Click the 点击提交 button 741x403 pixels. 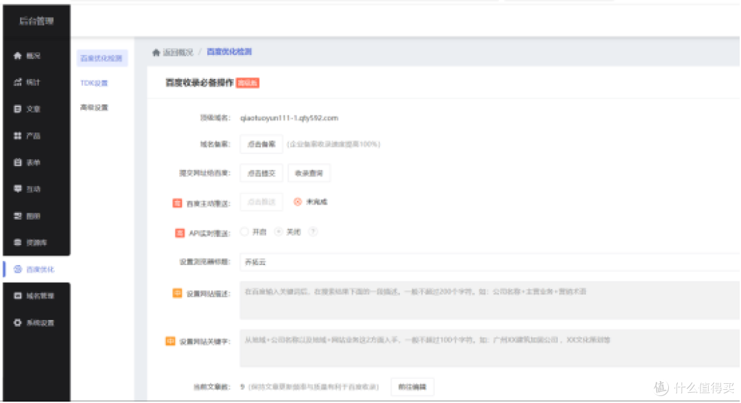coord(261,173)
